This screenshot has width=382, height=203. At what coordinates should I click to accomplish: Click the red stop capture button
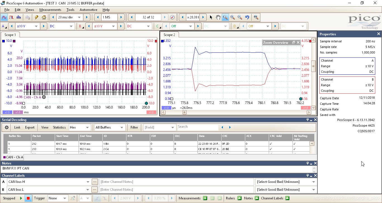tap(28, 198)
